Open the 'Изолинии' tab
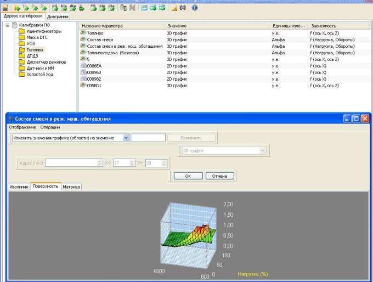Screen dimensions: 373x282 click(x=19, y=187)
